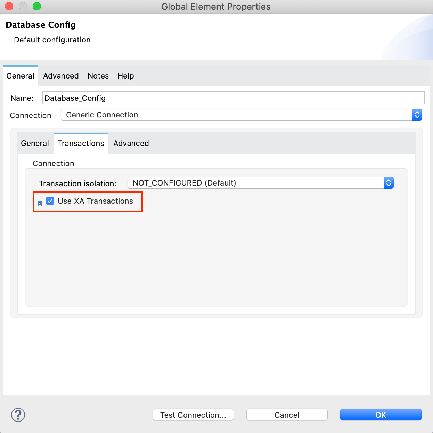Focus the Name field containing Database_Config
The height and width of the screenshot is (433, 433).
coord(233,98)
